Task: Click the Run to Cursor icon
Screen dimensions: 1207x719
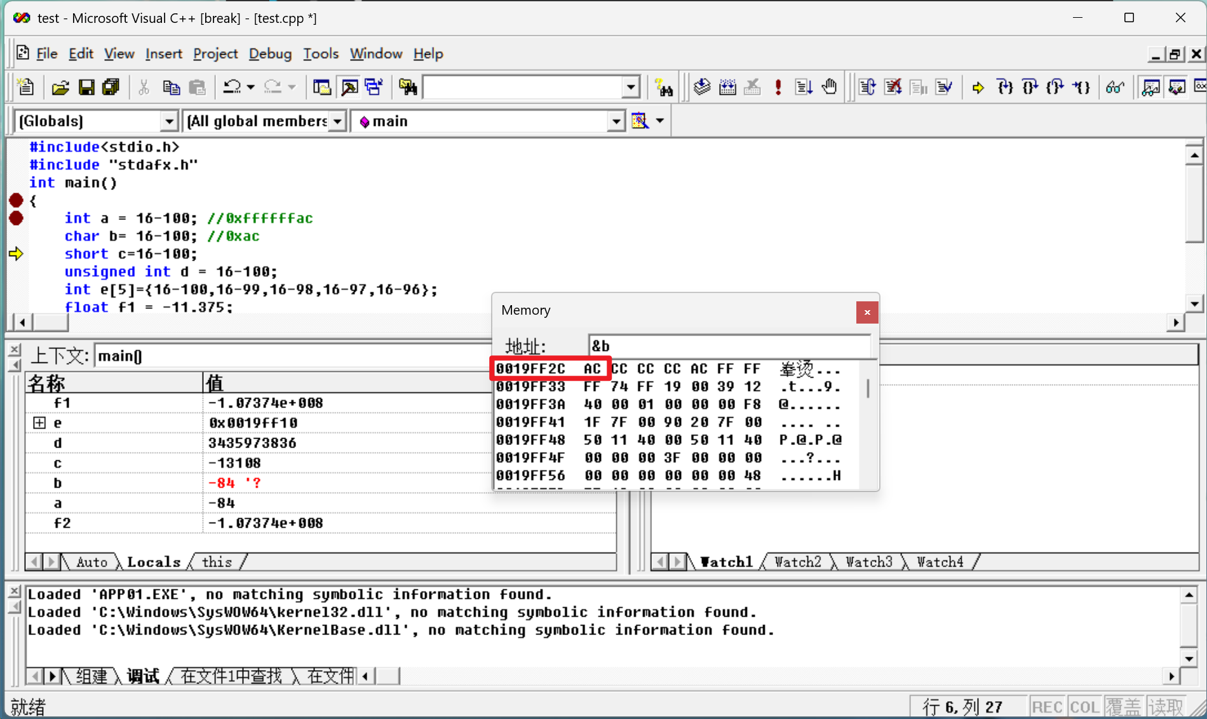Action: tap(1081, 87)
